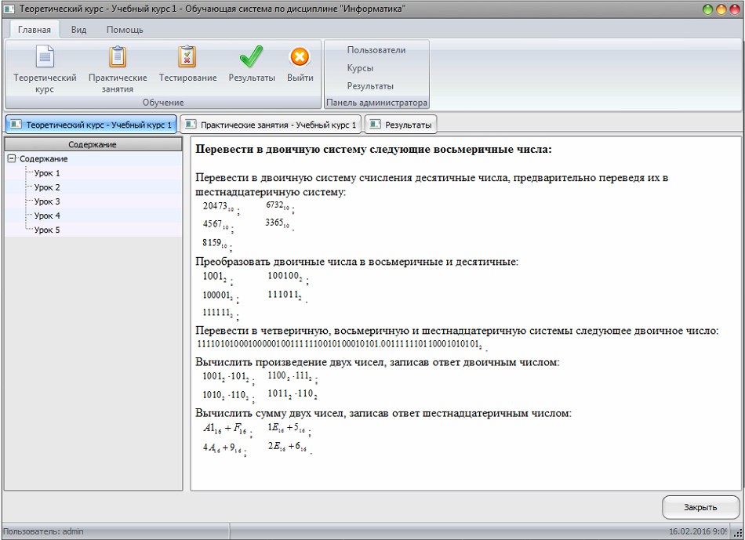Click the Выйти exit icon

(x=300, y=57)
